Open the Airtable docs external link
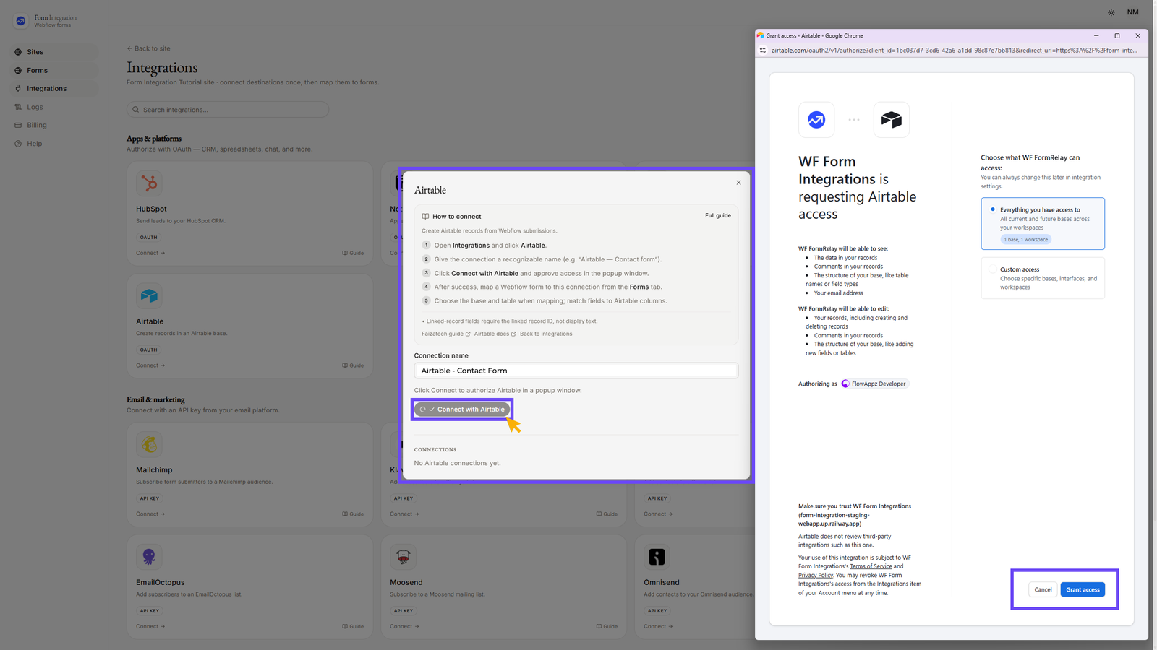The width and height of the screenshot is (1157, 650). tap(495, 334)
